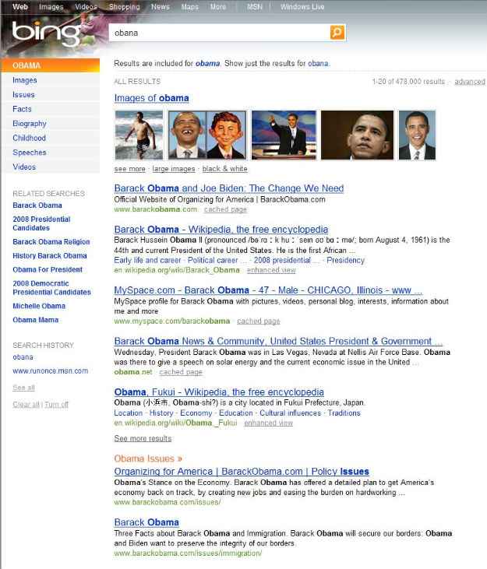Click 'Clear all' in search history

pyautogui.click(x=26, y=404)
